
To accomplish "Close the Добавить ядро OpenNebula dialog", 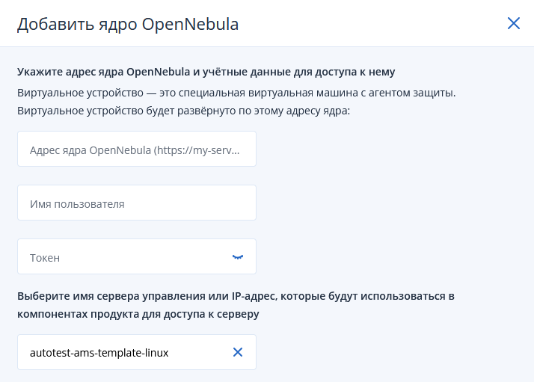I will tap(514, 23).
